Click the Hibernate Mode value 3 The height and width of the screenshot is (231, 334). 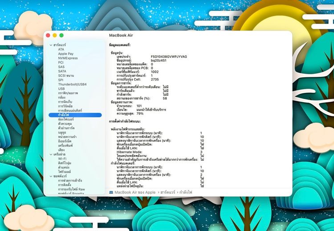point(201,152)
